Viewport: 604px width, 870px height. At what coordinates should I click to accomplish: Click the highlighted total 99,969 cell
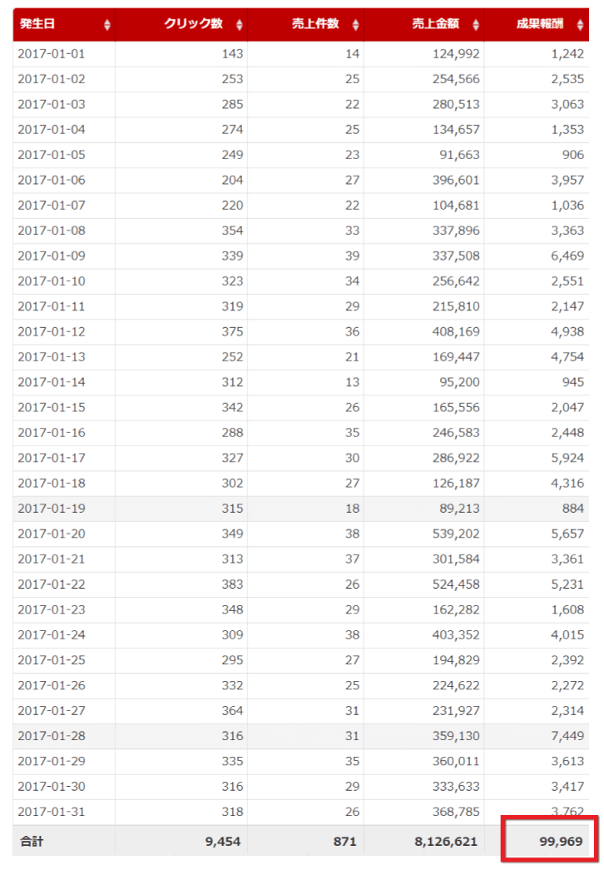click(x=550, y=841)
